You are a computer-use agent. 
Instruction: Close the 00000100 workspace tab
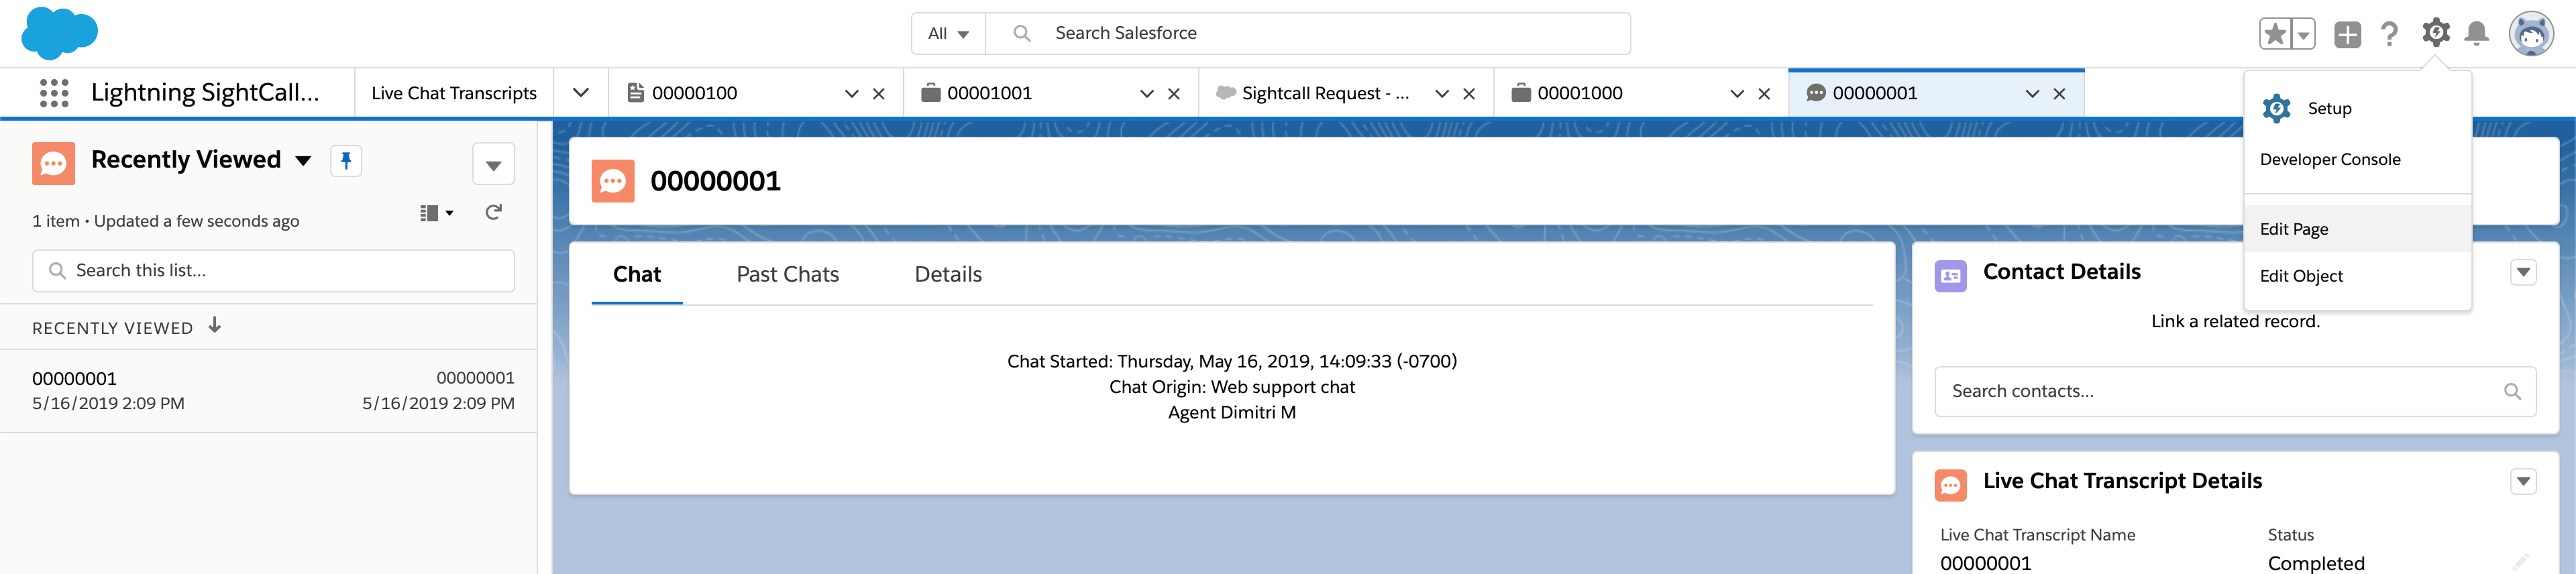coord(879,93)
